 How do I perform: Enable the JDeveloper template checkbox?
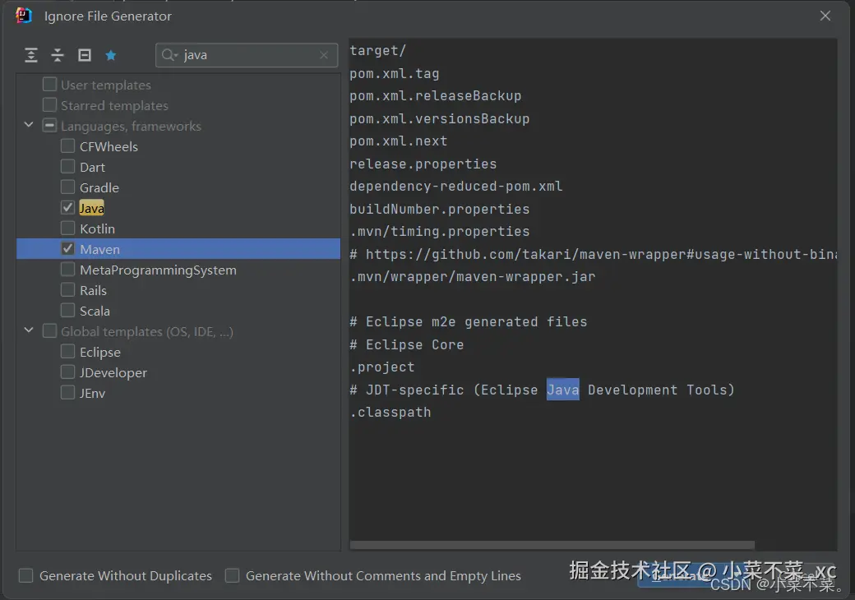tap(67, 372)
